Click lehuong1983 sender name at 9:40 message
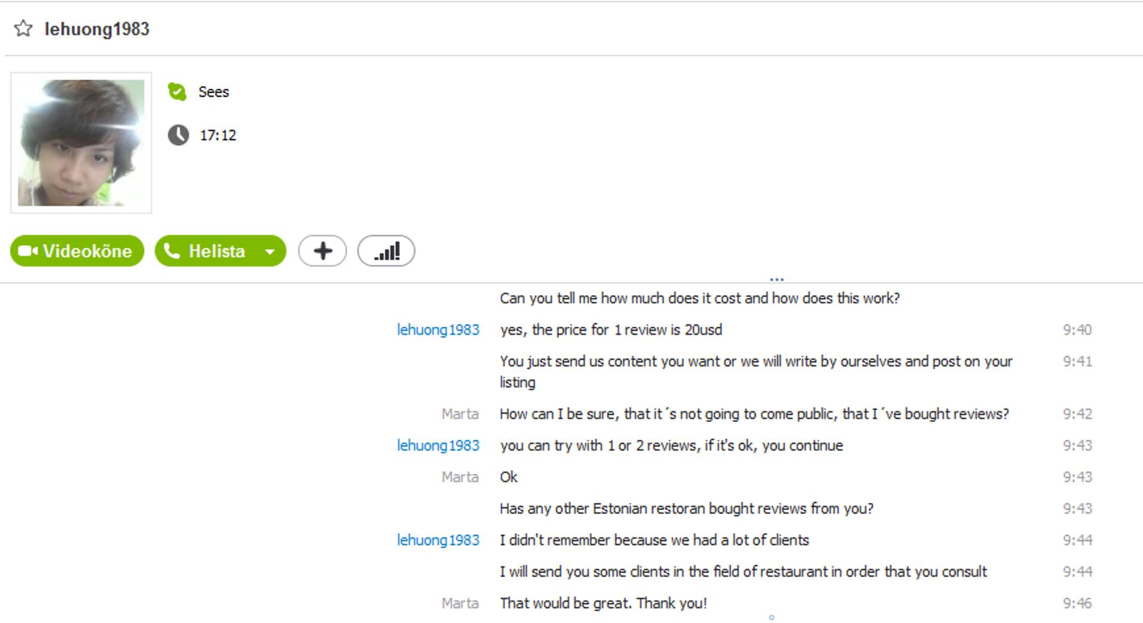Image resolution: width=1143 pixels, height=623 pixels. (438, 330)
